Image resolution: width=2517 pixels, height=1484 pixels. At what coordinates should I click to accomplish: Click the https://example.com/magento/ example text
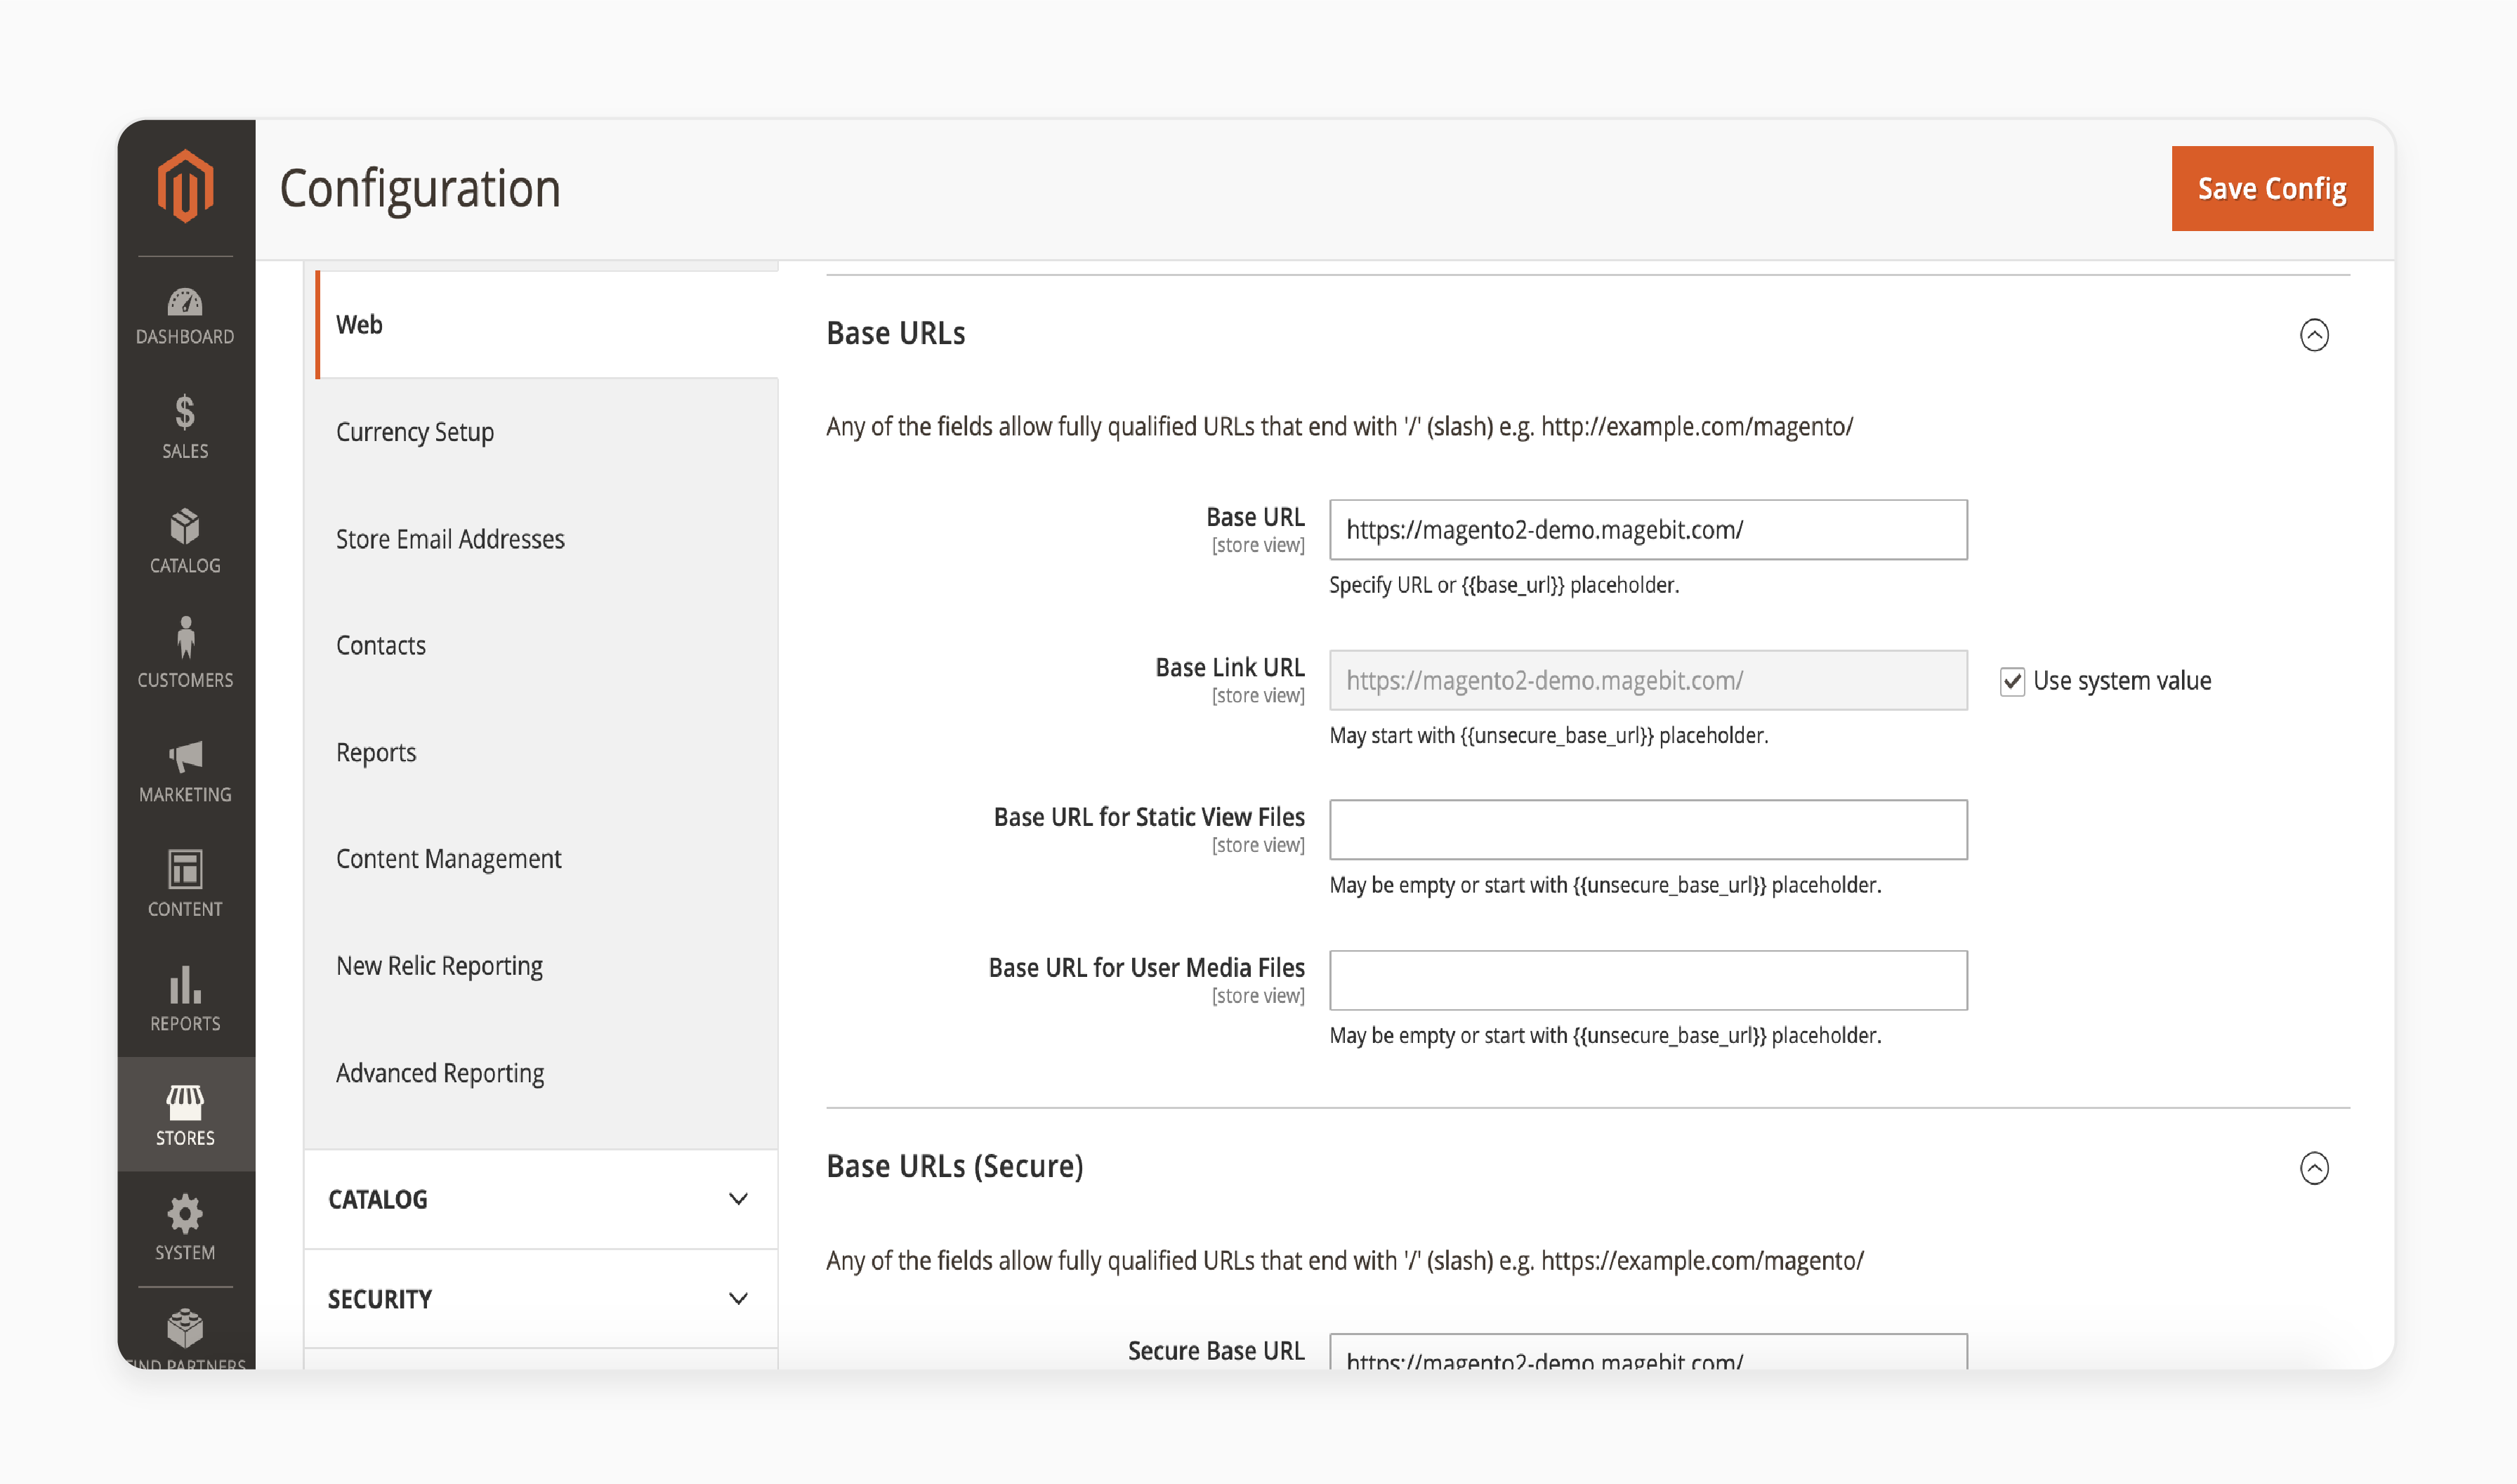[1701, 1261]
